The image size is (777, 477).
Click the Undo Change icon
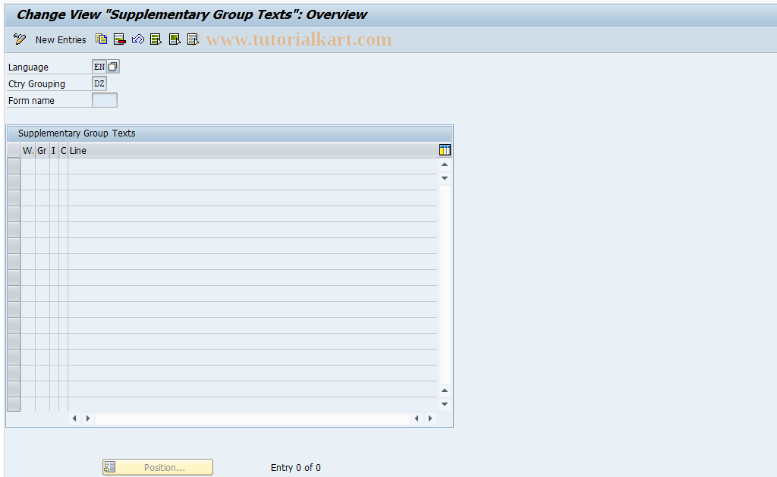(138, 39)
